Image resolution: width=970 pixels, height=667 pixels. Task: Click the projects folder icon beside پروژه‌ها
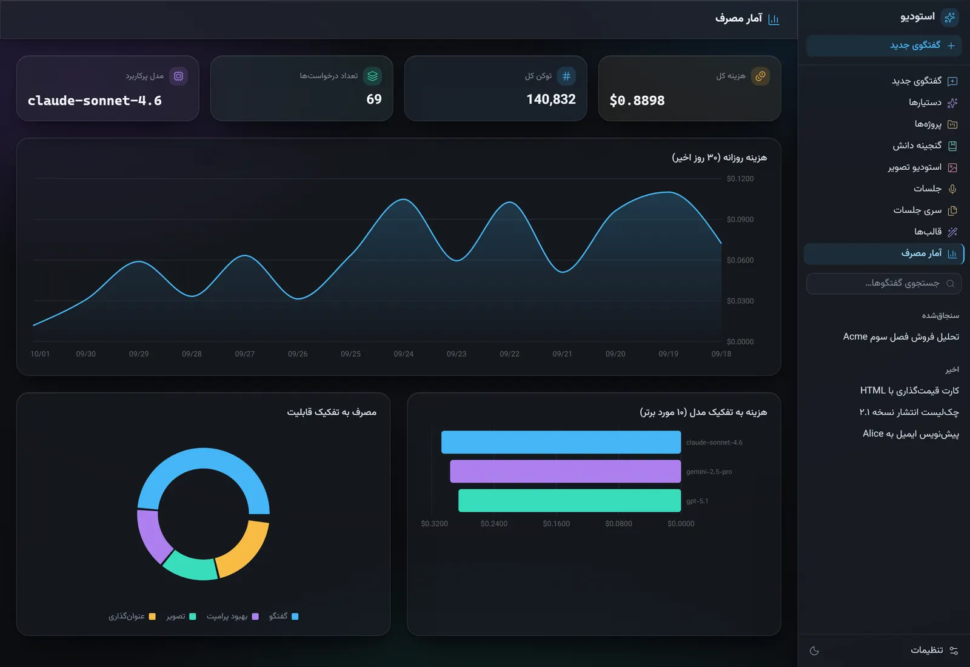952,124
